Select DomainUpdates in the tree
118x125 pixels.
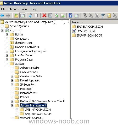point(30,80)
